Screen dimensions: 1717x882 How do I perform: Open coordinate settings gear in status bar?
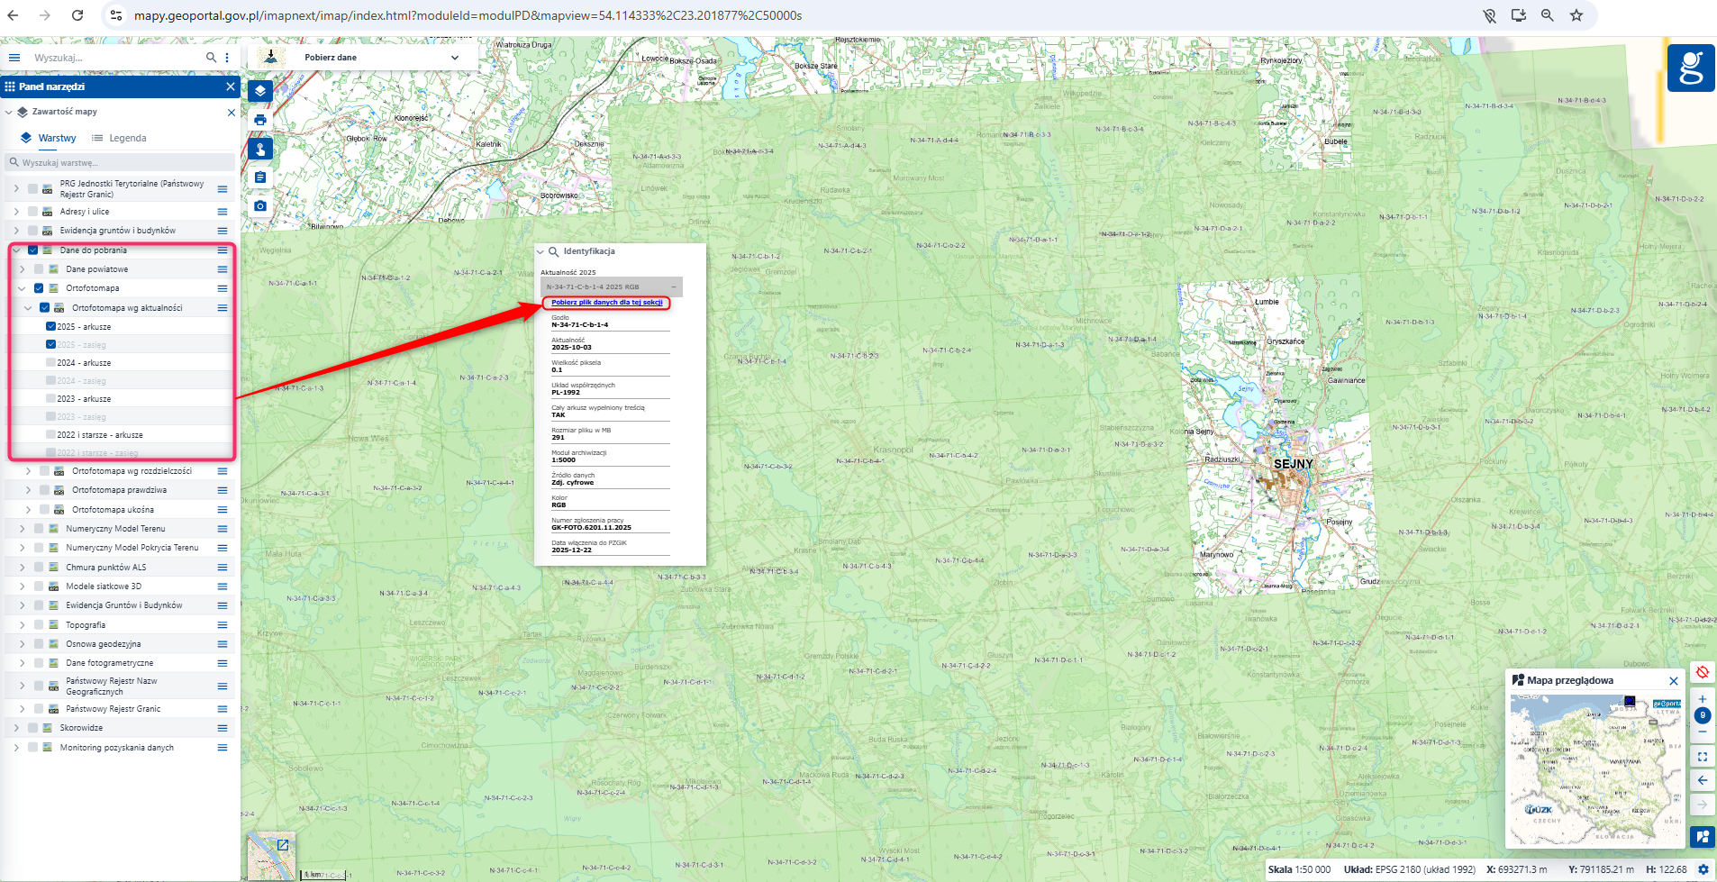pyautogui.click(x=1703, y=869)
